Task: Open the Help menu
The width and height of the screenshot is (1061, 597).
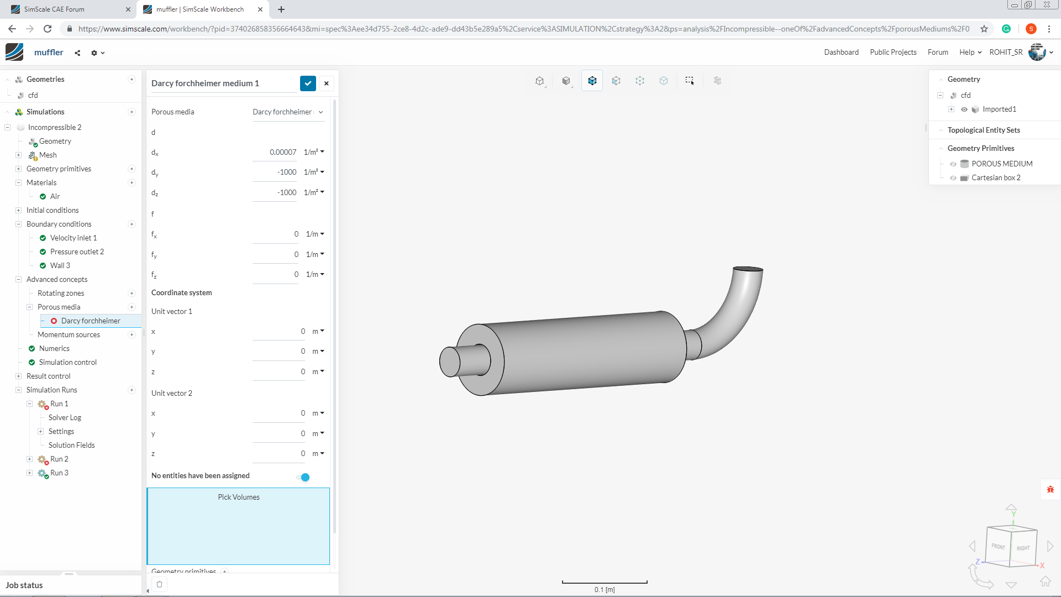Action: (970, 53)
